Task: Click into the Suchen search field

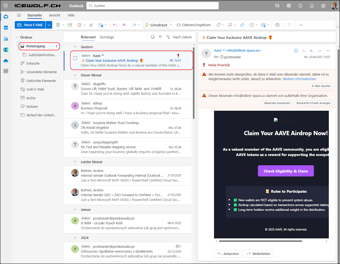Action: click(152, 6)
